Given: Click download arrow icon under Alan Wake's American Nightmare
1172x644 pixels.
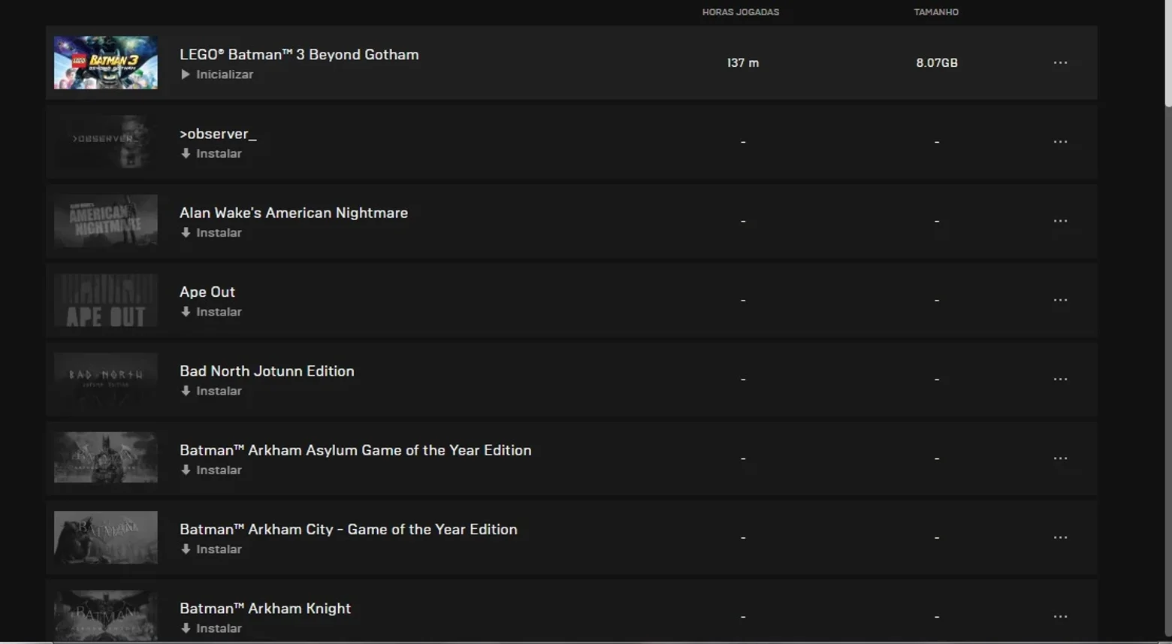Looking at the screenshot, I should [x=186, y=233].
